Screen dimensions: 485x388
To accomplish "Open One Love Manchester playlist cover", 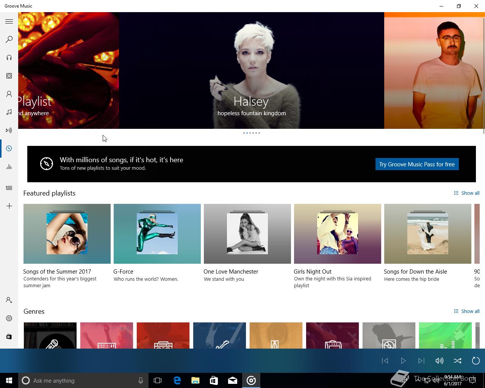I will pyautogui.click(x=247, y=234).
